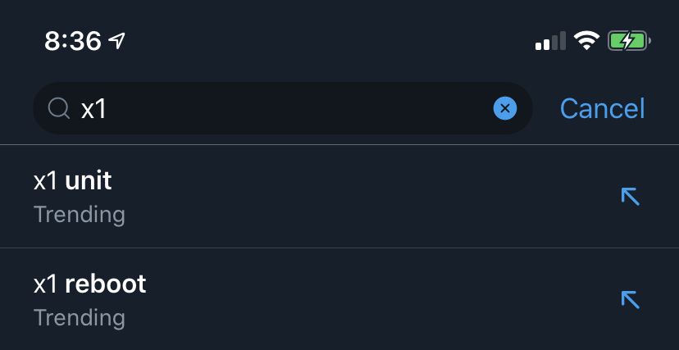
Task: Click the blank area of the search bar before the clear icon
Action: [328, 108]
